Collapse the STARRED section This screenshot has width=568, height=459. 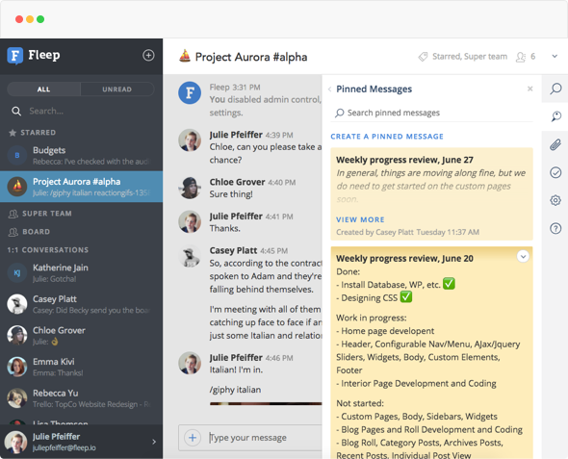tap(39, 133)
